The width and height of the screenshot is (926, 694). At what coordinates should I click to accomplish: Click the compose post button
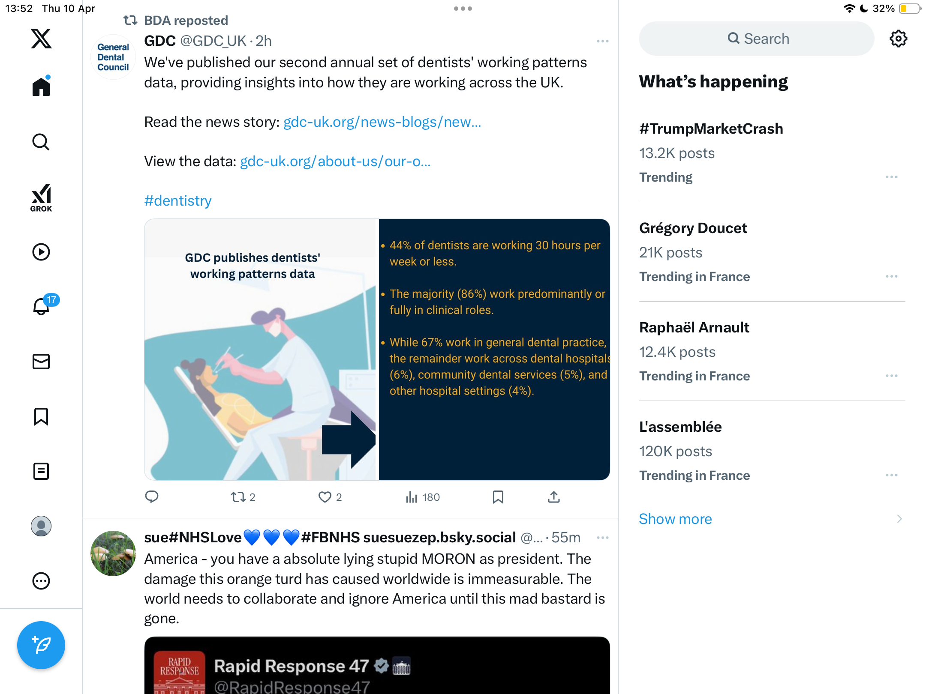[41, 645]
